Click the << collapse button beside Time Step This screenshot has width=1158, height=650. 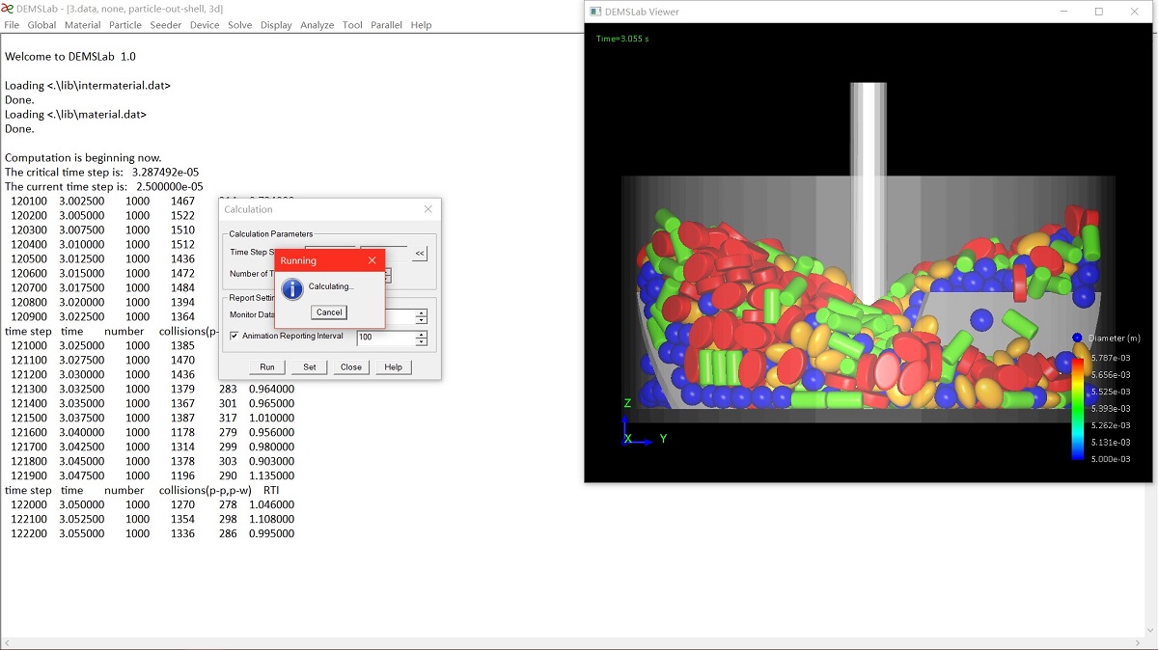[420, 254]
